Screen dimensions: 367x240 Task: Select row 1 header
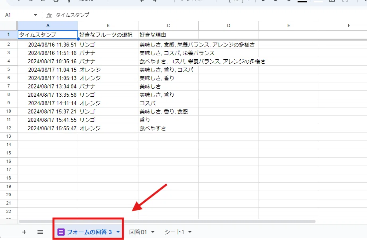pos(9,35)
